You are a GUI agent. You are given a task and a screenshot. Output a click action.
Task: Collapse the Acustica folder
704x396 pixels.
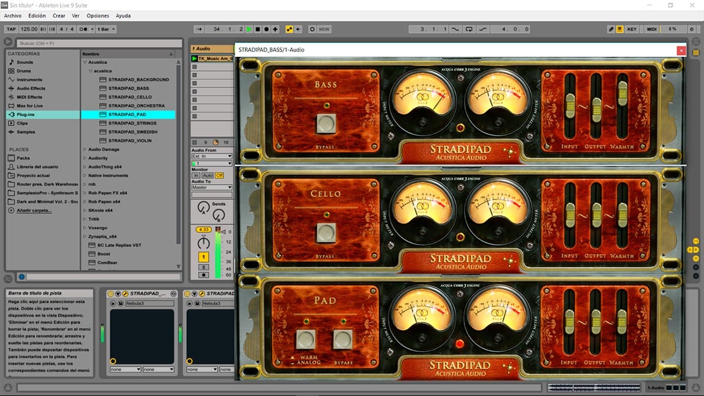[85, 62]
